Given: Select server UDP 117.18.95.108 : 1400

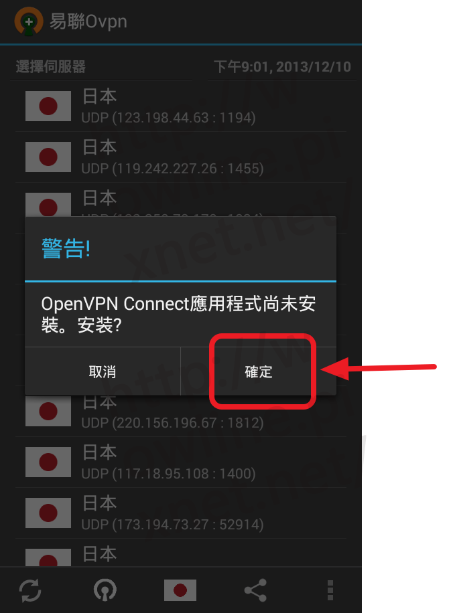Looking at the screenshot, I should tap(181, 462).
